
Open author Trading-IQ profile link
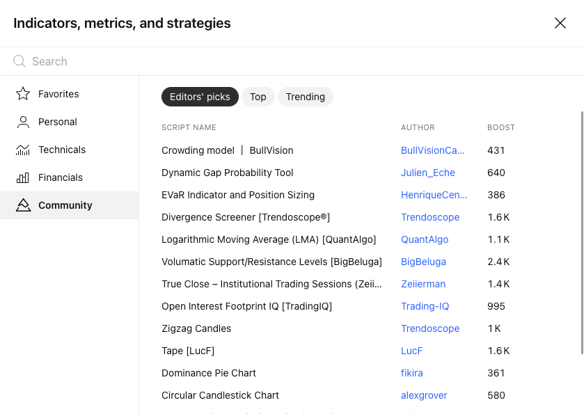pos(425,306)
